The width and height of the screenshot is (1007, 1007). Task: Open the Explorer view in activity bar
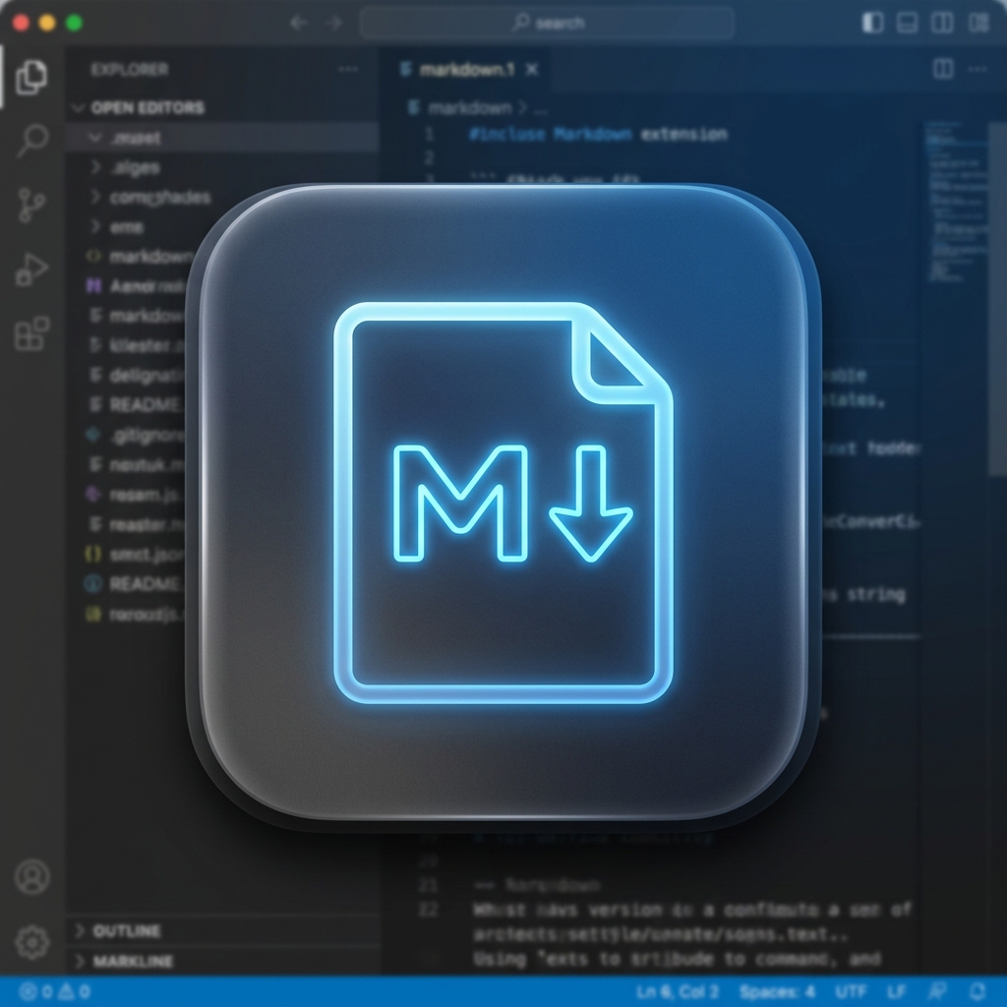tap(30, 77)
